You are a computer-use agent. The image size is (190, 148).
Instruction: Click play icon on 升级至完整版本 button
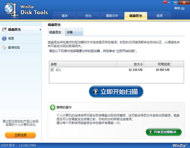(150, 132)
